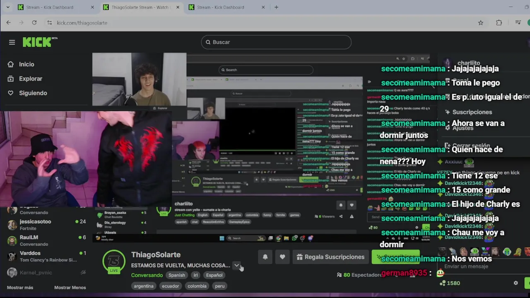Open the 1580 channel points balance
The height and width of the screenshot is (298, 530).
tap(450, 283)
